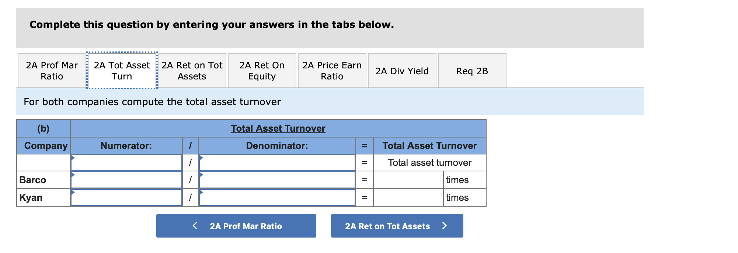Select the 2A Price Earn Ratio tab
Screen dimensions: 738x253
pyautogui.click(x=331, y=70)
